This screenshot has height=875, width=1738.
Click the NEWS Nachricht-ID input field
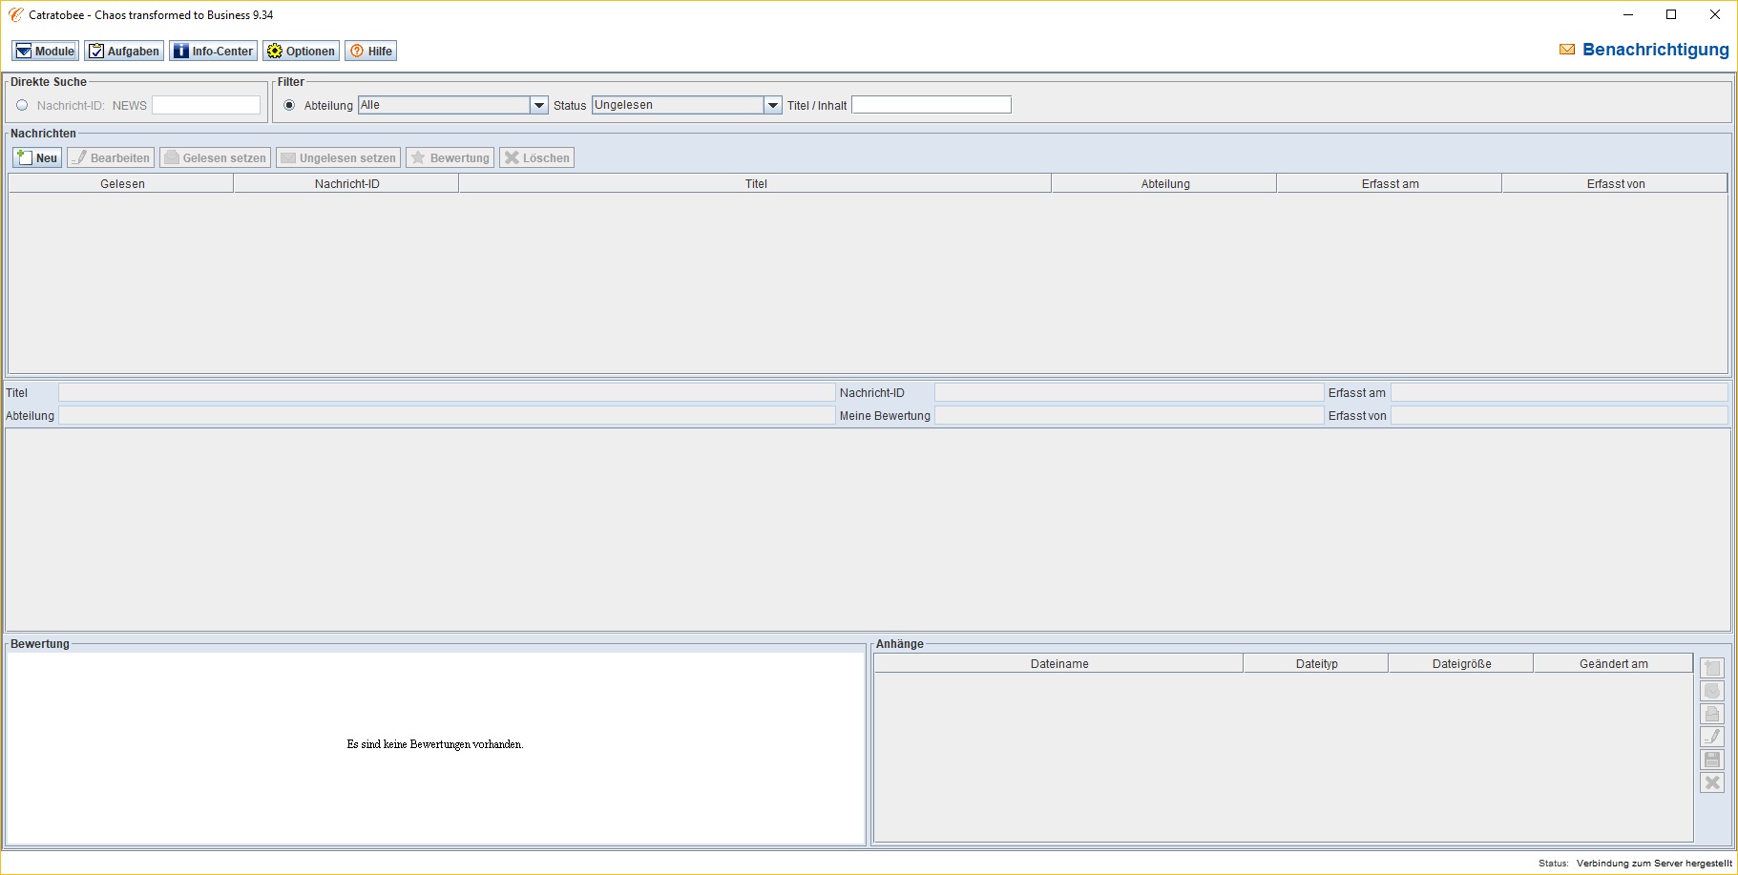(206, 106)
